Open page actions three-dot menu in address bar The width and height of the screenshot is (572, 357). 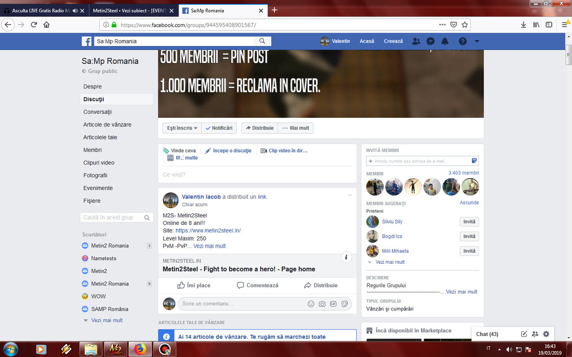[442, 25]
